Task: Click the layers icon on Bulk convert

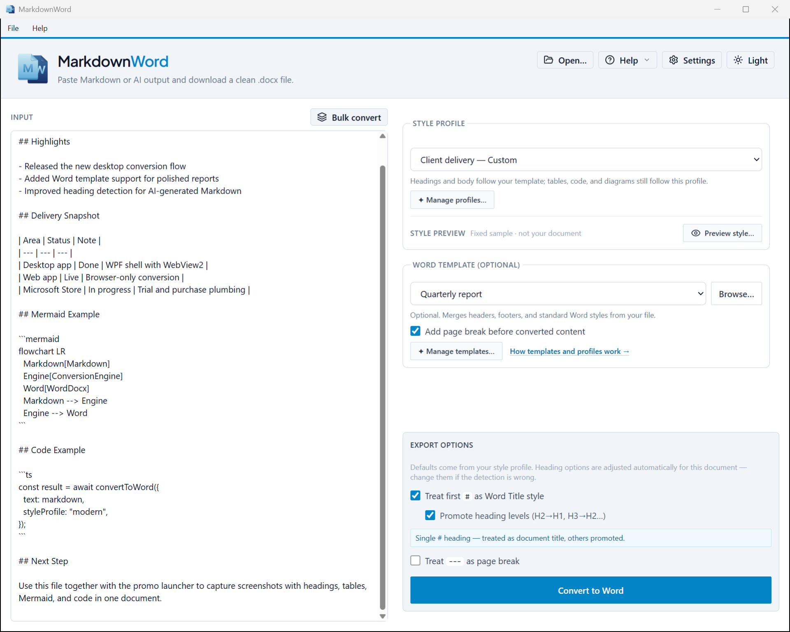Action: click(x=322, y=117)
